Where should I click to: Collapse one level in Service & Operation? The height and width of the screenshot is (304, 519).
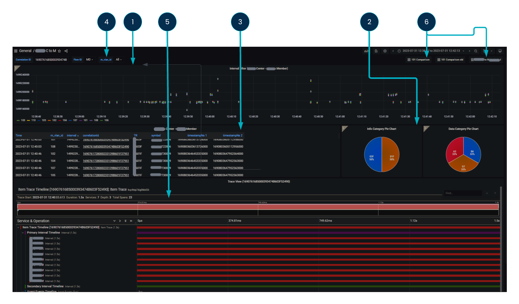(120, 221)
